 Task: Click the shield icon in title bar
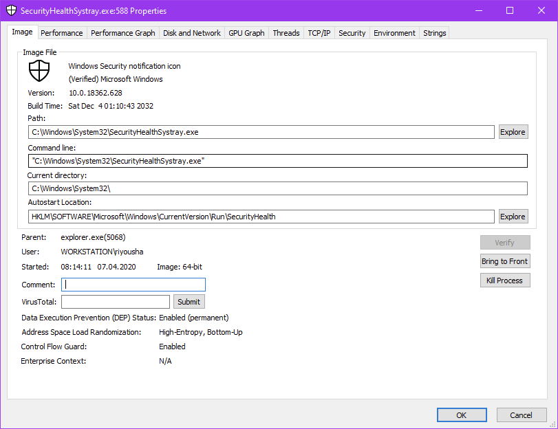[12, 10]
